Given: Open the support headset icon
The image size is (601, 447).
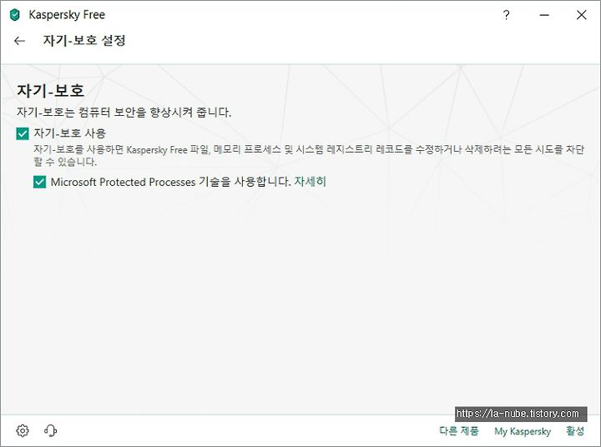Looking at the screenshot, I should [x=51, y=430].
